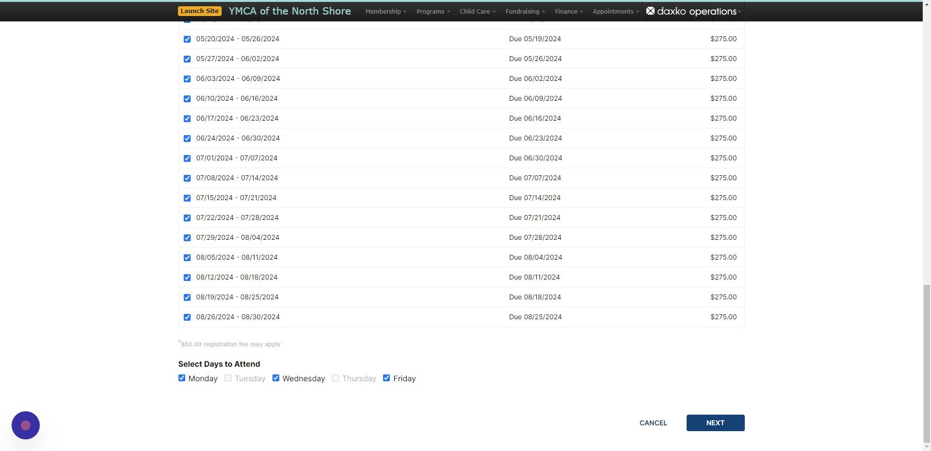Image resolution: width=931 pixels, height=451 pixels.
Task: Click the Launch Site badge
Action: point(199,10)
